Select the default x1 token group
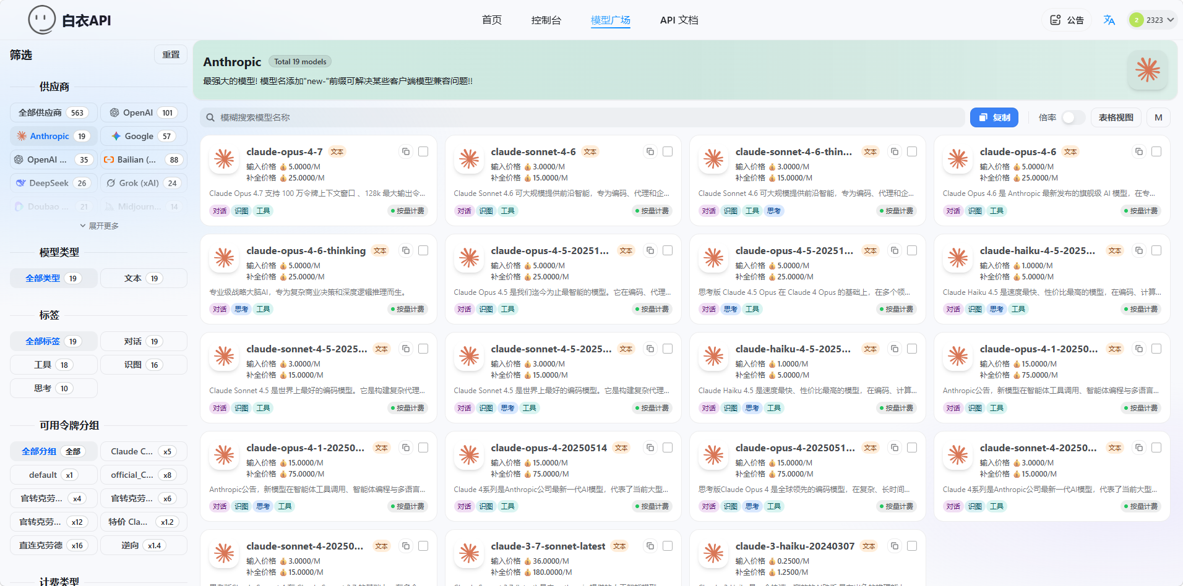The height and width of the screenshot is (586, 1183). (54, 475)
